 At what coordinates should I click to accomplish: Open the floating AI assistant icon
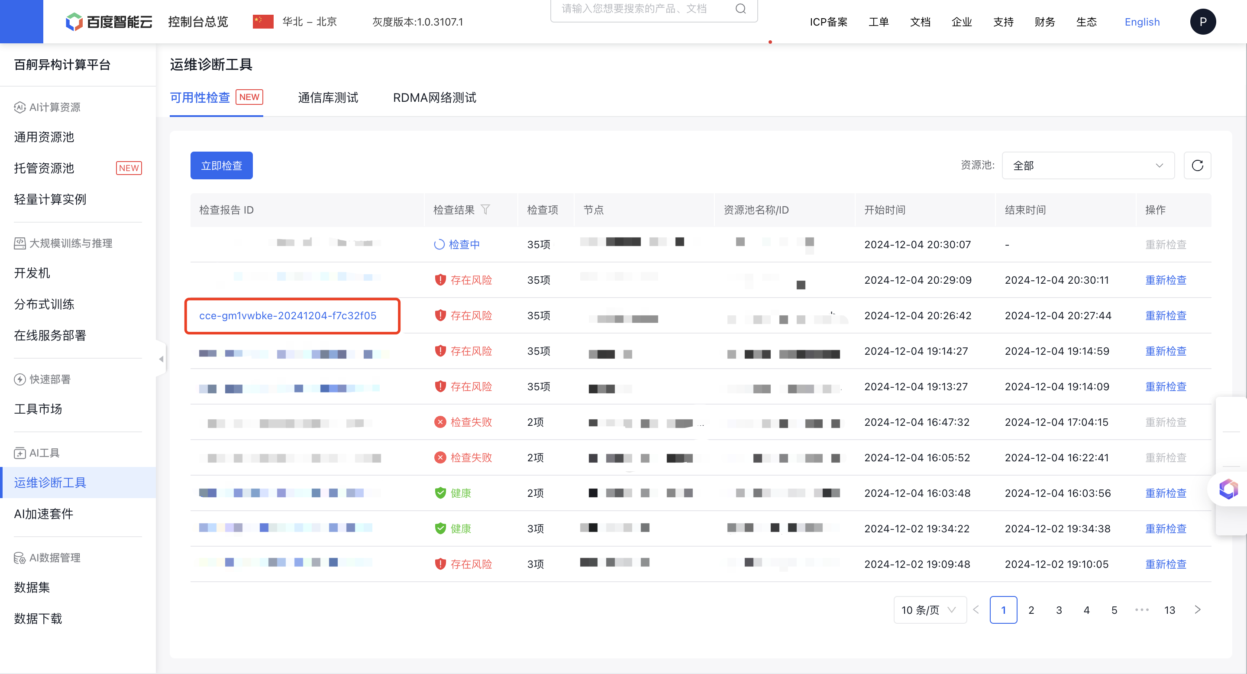(1229, 489)
